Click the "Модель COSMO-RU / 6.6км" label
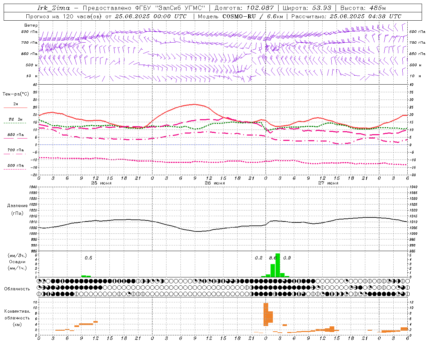The image size is (427, 341). click(x=240, y=16)
